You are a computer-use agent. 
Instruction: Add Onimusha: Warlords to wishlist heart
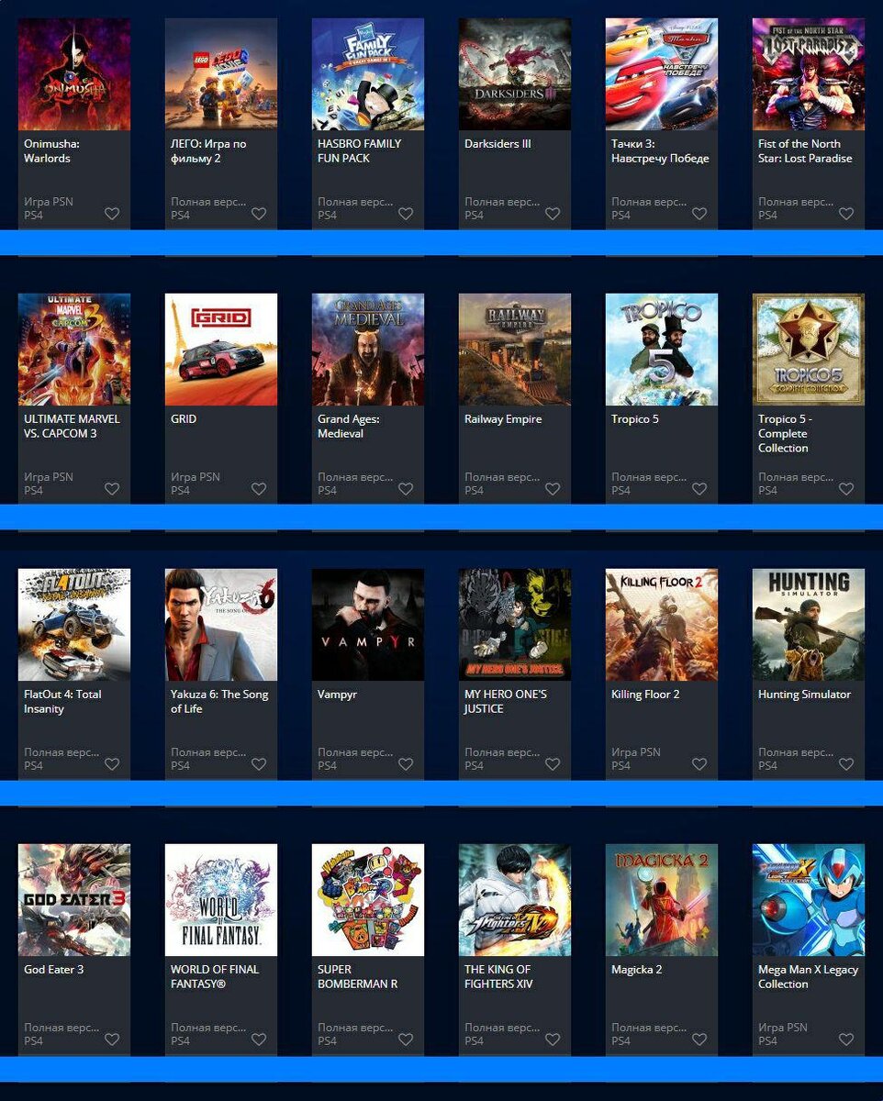[x=112, y=214]
